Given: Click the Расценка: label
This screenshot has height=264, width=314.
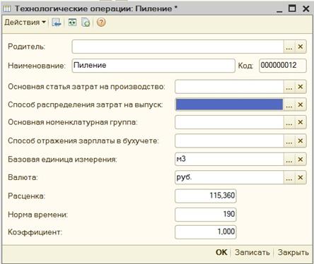Looking at the screenshot, I should click(26, 196).
